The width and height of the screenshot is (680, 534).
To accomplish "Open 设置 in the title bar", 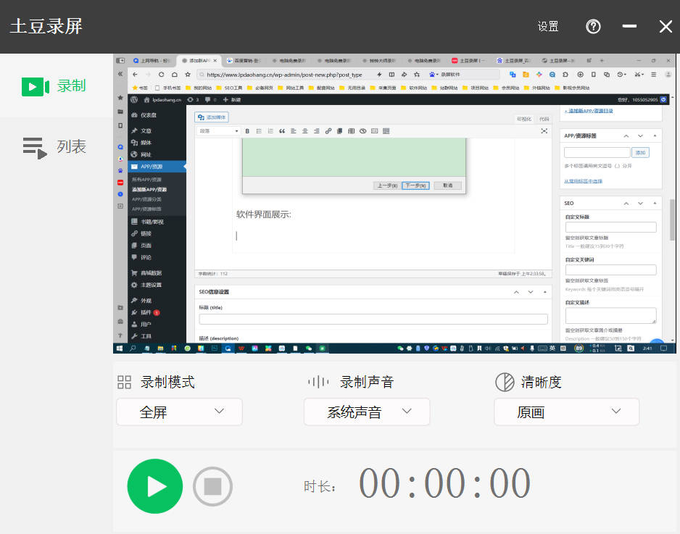I will pyautogui.click(x=548, y=27).
